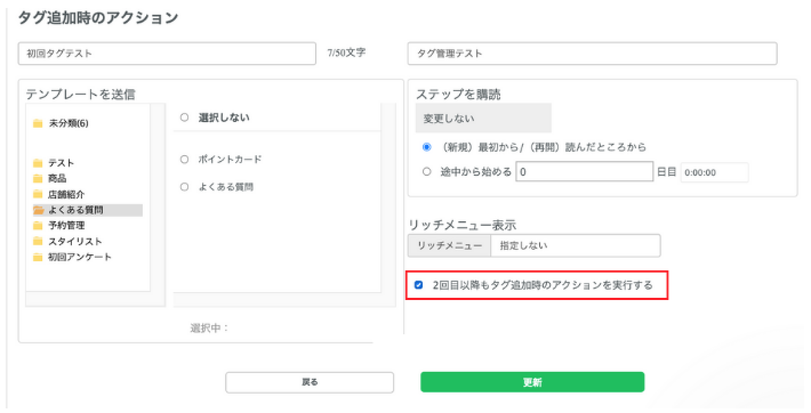Click the スタイリスト folder icon

[x=38, y=241]
